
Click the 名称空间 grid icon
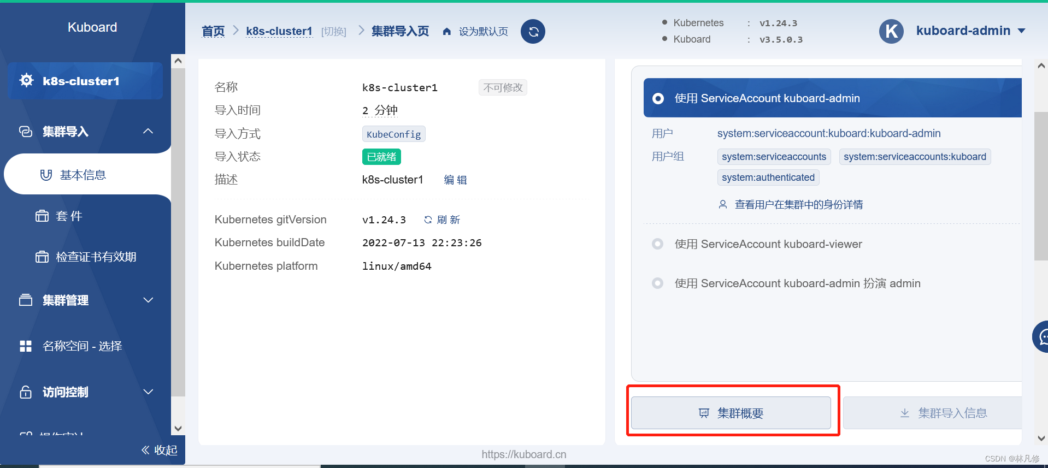point(26,346)
